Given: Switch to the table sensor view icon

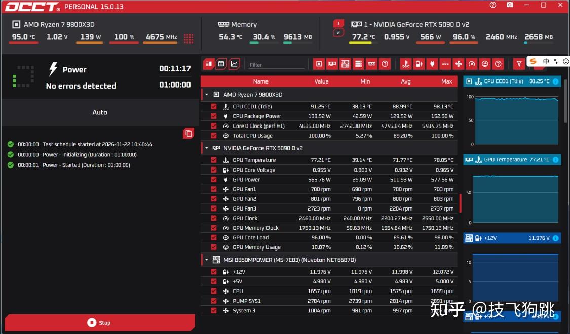Looking at the screenshot, I should [x=221, y=64].
